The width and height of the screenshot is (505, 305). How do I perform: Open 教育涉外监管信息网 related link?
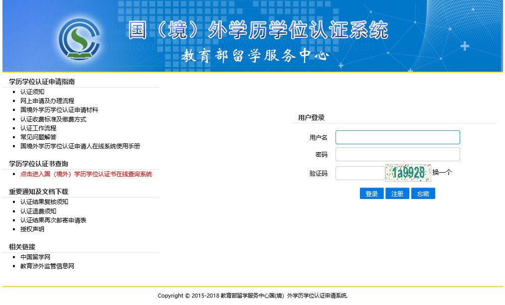coord(47,266)
